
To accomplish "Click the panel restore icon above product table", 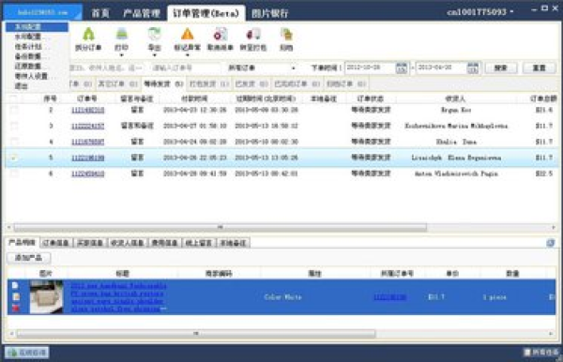I will point(551,243).
